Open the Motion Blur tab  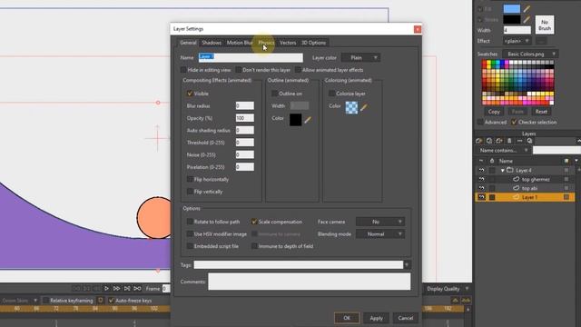point(240,43)
